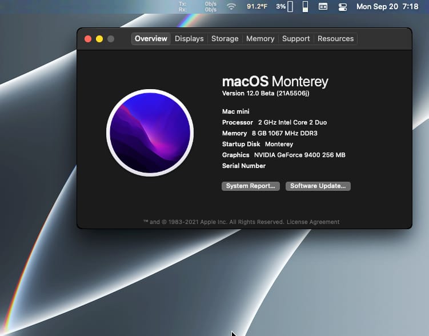
Task: Open the keyboard input menu icon
Action: click(x=323, y=6)
